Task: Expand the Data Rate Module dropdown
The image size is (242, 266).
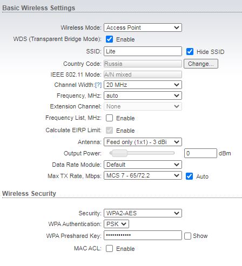Action: [x=143, y=165]
